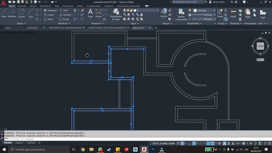Add a new drawing tab with plus

tap(156, 28)
